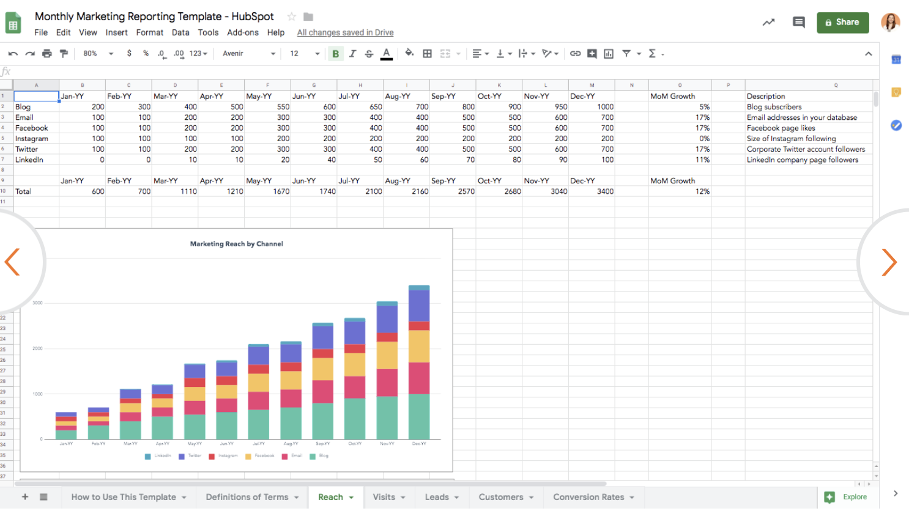Screen dimensions: 909x511
Task: Toggle italic formatting
Action: pyautogui.click(x=352, y=54)
